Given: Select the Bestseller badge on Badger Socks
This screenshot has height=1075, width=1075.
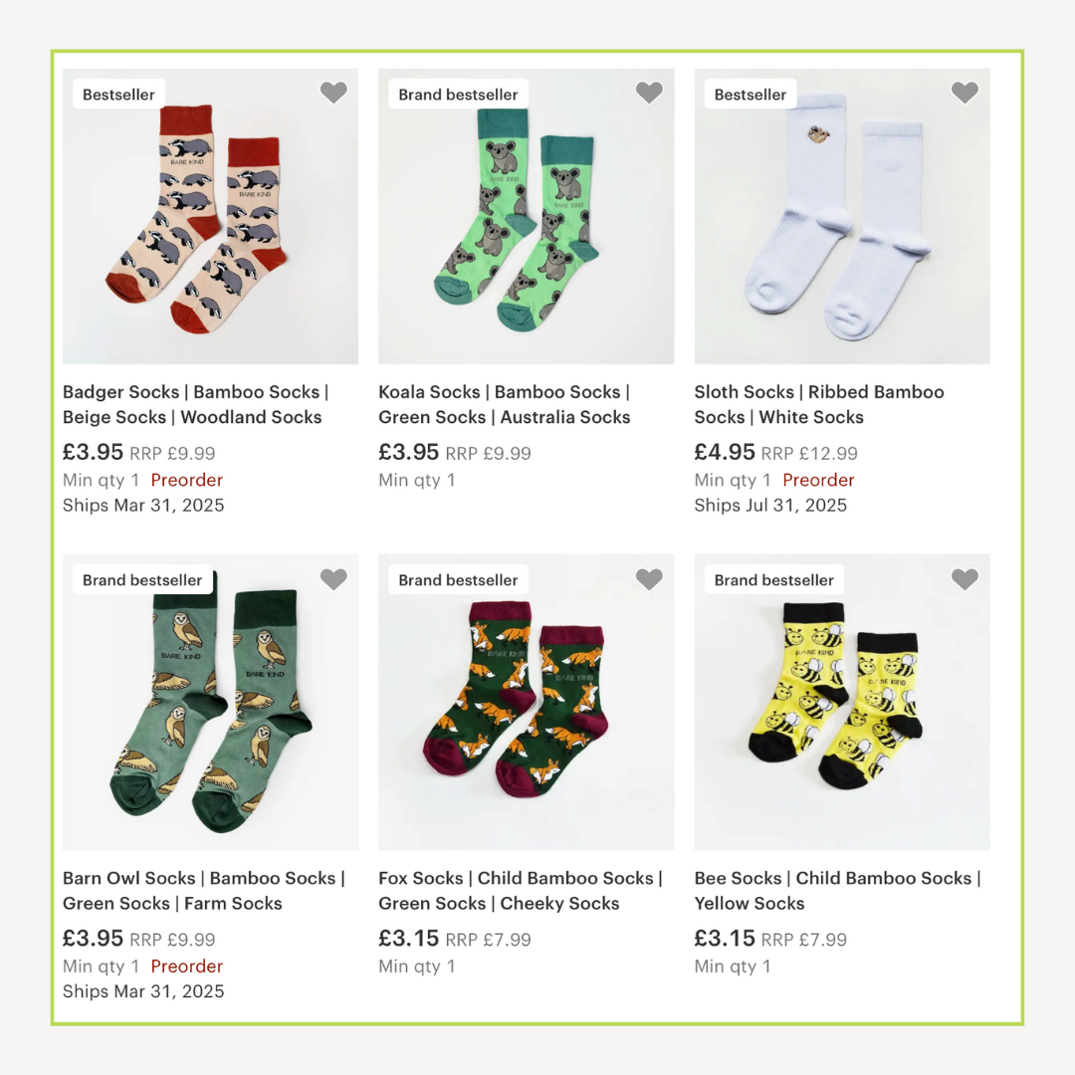Looking at the screenshot, I should pos(118,95).
